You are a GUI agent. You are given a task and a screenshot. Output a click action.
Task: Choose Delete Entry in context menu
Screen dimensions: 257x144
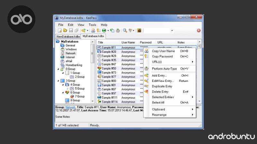170,92
